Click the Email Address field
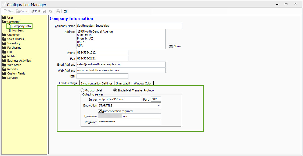This screenshot has height=156, width=303. pyautogui.click(x=121, y=64)
